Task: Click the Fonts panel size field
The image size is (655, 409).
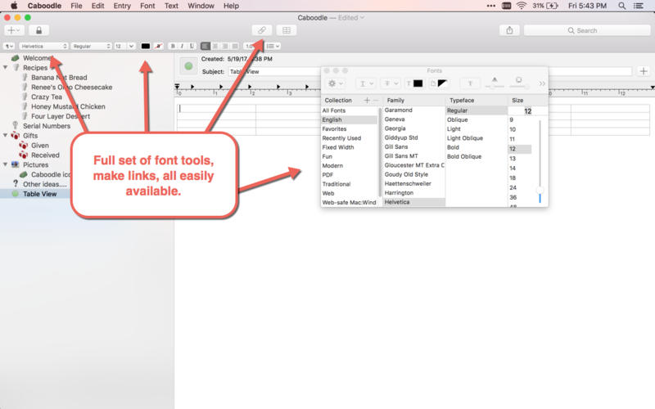Action: (x=527, y=111)
